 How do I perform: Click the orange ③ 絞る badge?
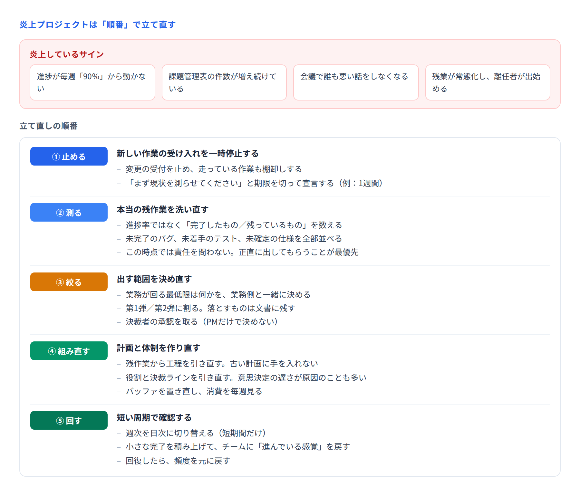[x=69, y=282]
